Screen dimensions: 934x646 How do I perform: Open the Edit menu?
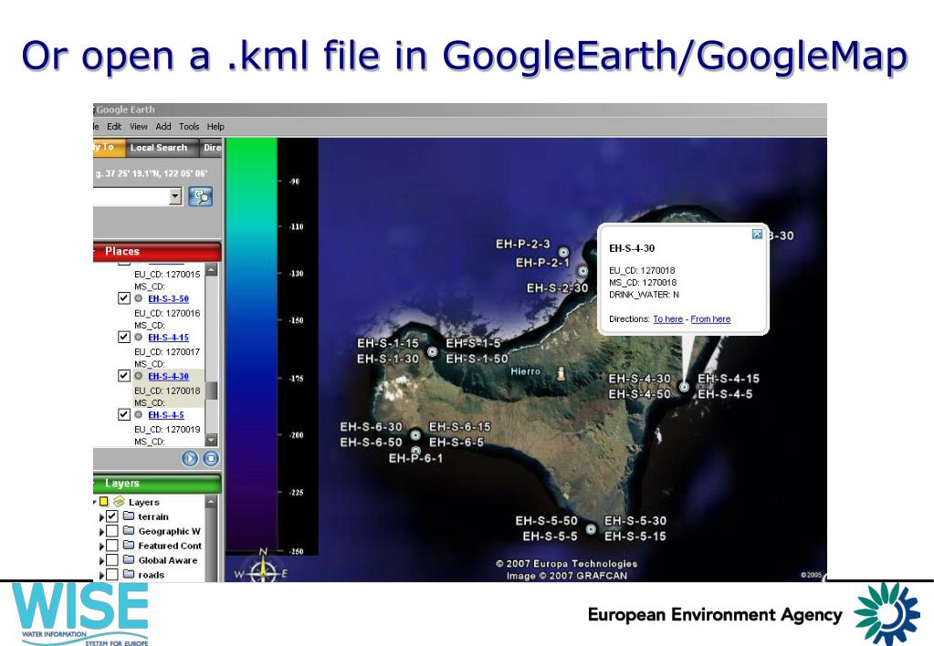pyautogui.click(x=114, y=126)
